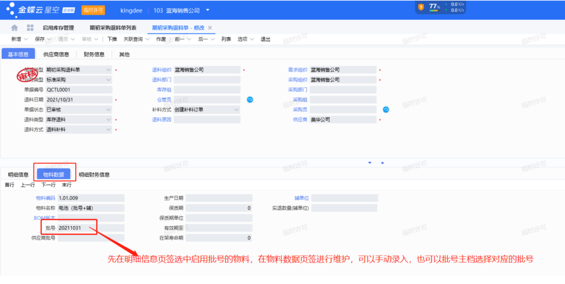Open the 业务类型 dropdown showing 标准采购

pyautogui.click(x=78, y=80)
